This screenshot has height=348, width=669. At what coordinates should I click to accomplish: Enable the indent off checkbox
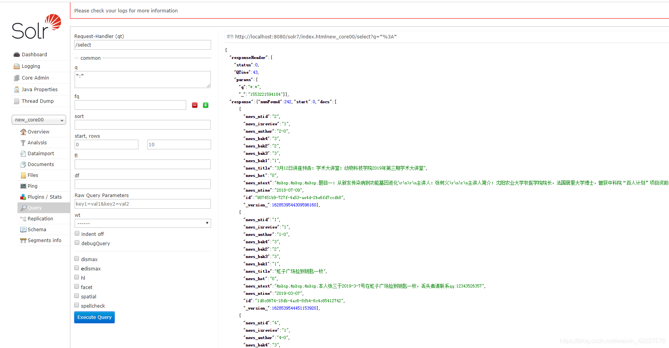pos(77,234)
